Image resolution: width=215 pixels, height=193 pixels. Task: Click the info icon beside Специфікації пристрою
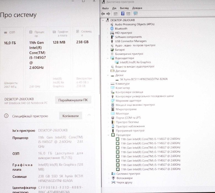pos(6,116)
